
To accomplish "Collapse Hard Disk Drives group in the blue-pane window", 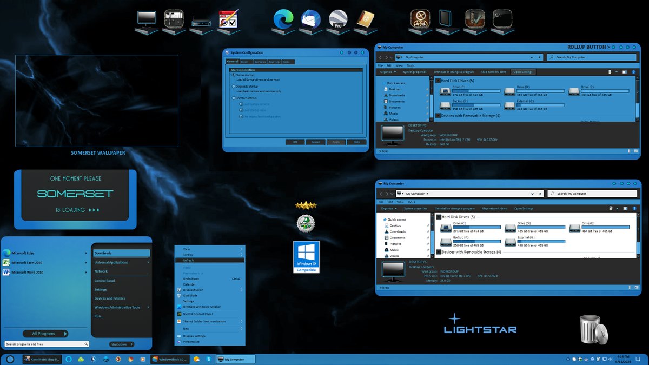I will [x=438, y=81].
